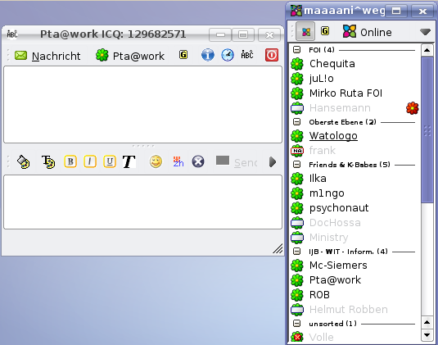Collapse the IJB - WIT - Inform. group
This screenshot has height=345, width=438.
[296, 251]
